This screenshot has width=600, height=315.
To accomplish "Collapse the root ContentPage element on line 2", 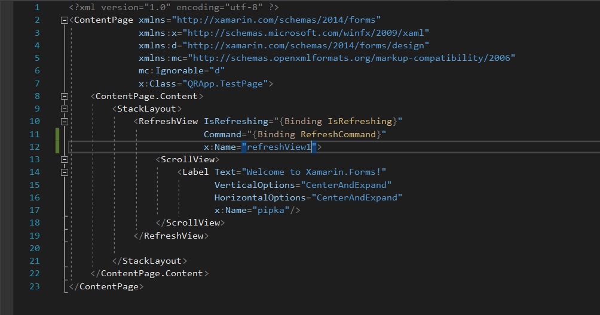I will 65,20.
